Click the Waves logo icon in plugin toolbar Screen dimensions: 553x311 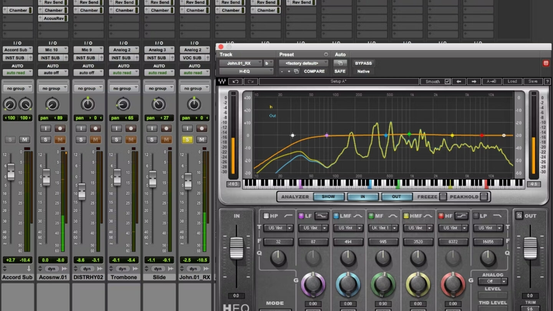point(222,81)
